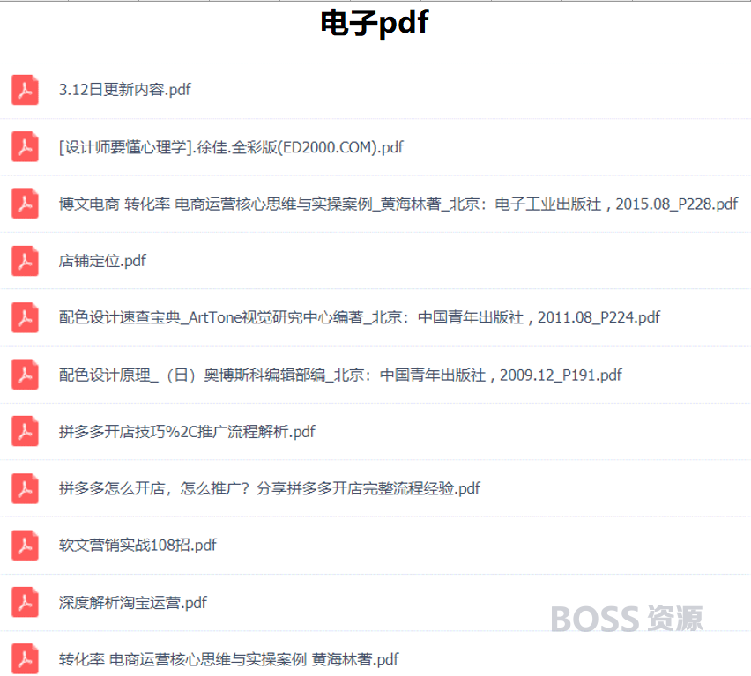The height and width of the screenshot is (676, 751).
Task: Open 转化率 电商运营核心思维与实操案例 黄海林著.pdf
Action: [228, 659]
